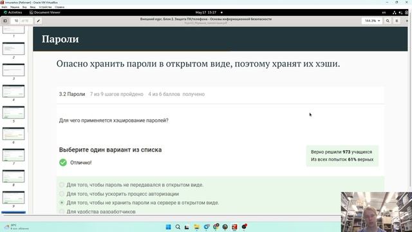Screen dimensions: 412x232
Task: Open the Ввод menu in VirtualBox
Action: pos(33,7)
